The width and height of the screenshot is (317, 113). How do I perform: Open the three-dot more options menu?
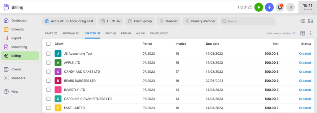(310, 34)
